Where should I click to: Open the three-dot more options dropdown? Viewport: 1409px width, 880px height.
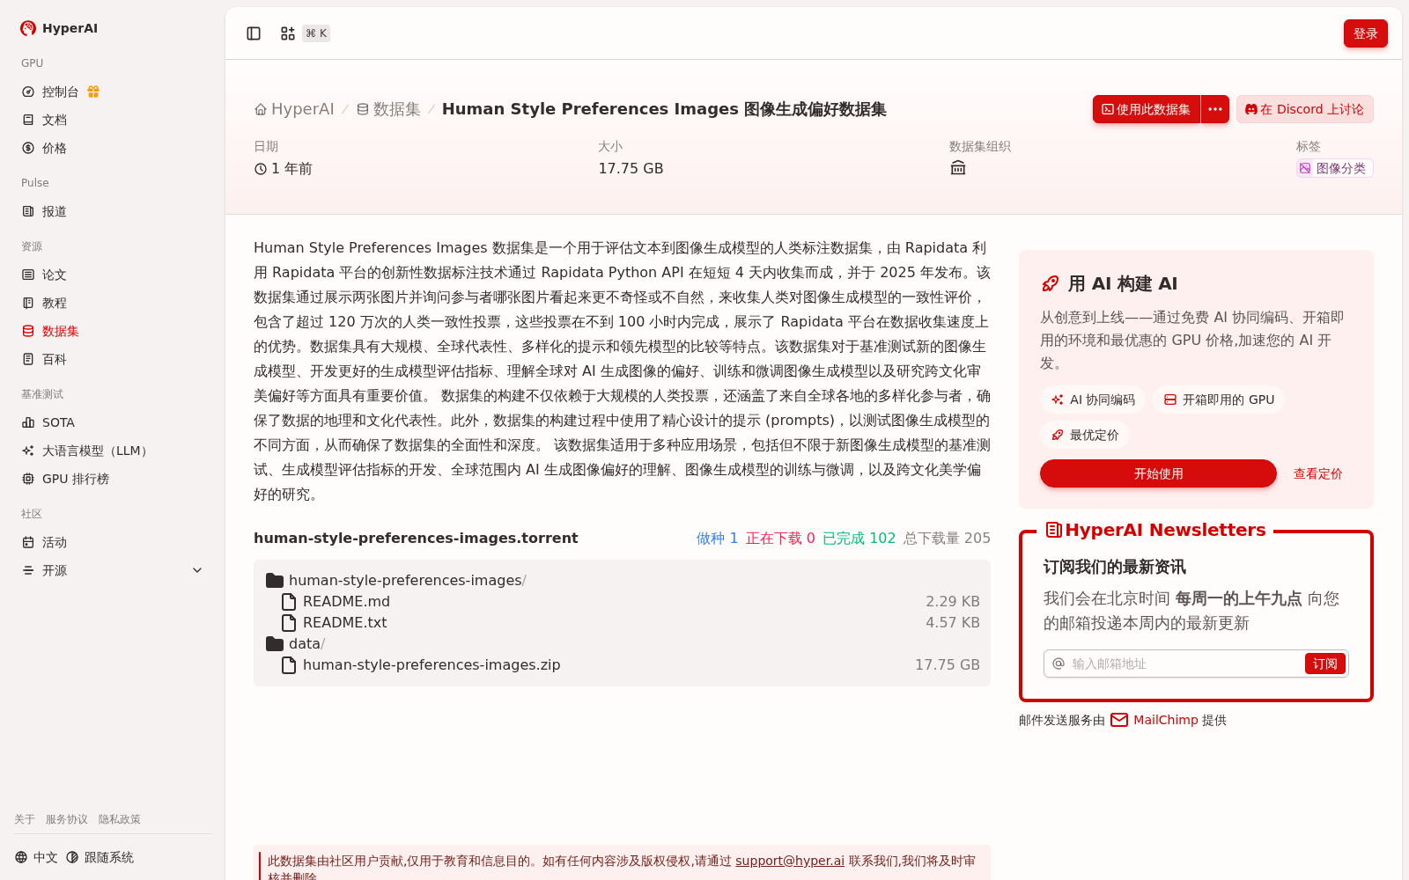(1215, 109)
